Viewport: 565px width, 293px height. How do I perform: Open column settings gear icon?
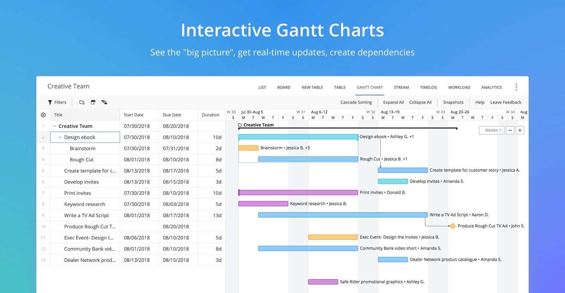(43, 115)
